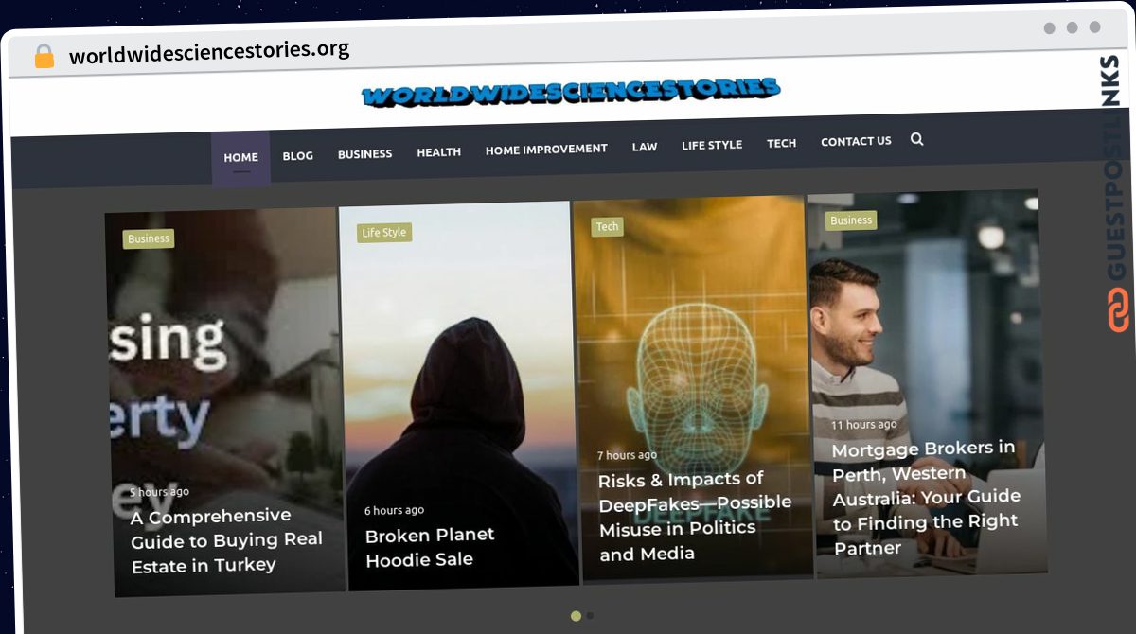Click the '6 hours ago' timestamp

point(394,511)
